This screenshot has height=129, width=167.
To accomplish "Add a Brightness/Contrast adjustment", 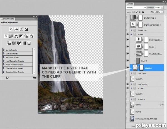I will [11, 29].
